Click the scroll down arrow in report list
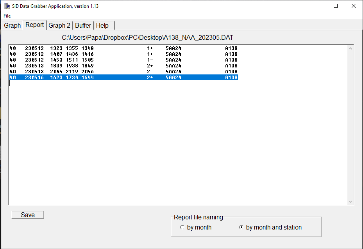 pyautogui.click(x=350, y=202)
